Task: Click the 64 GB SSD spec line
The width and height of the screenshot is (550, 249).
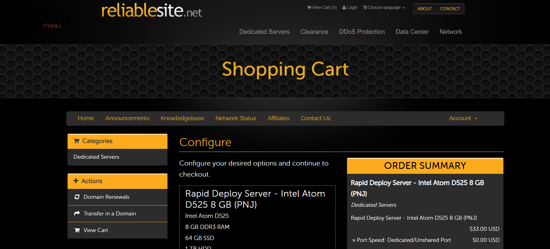Action: 200,238
